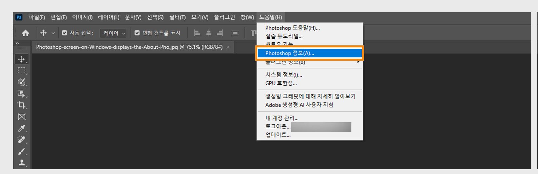Select the Rectangular Marquee tool
The image size is (538, 174).
point(22,71)
